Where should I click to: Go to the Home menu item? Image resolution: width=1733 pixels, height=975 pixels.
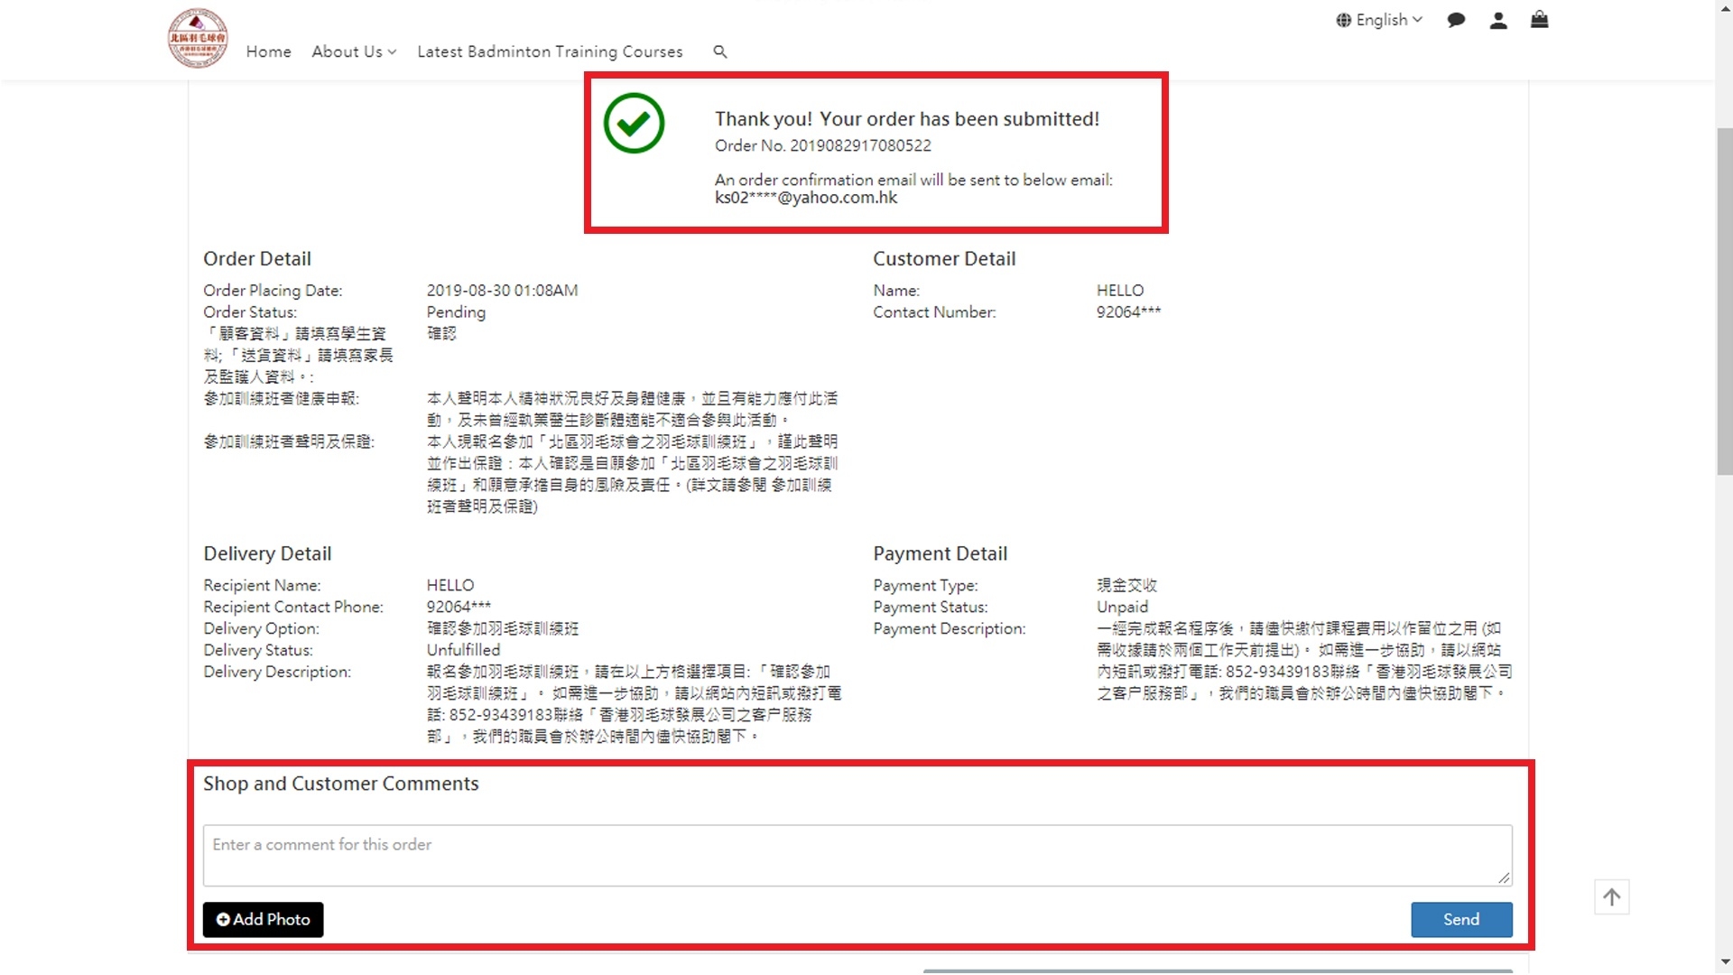tap(268, 51)
